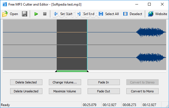Click the 00:08.273 status bar time
Image resolution: width=169 pixels, height=108 pixels.
pyautogui.click(x=129, y=105)
